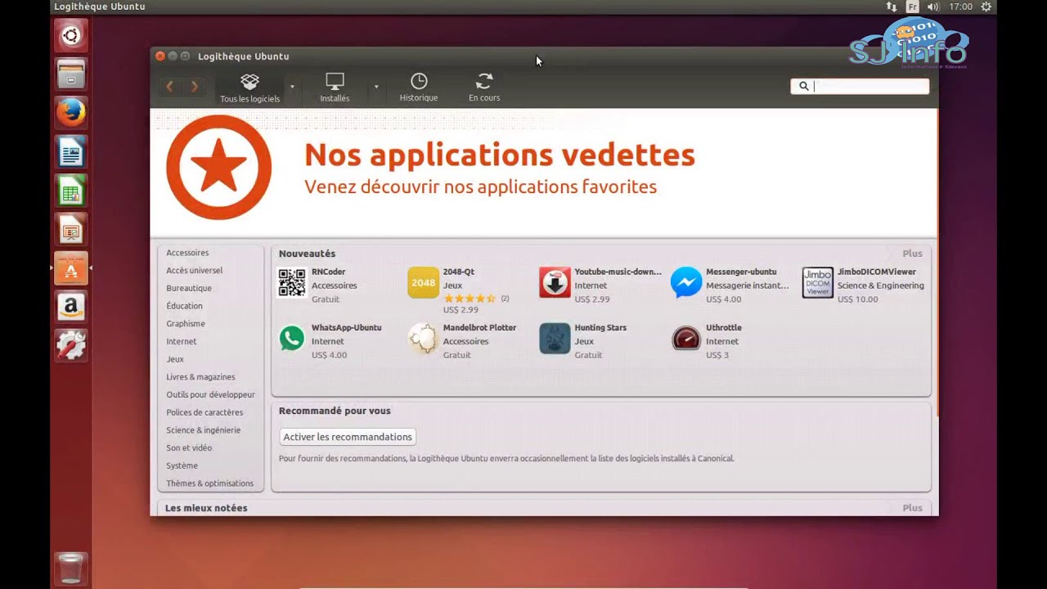Open the Fr keyboard layout indicator
This screenshot has height=589, width=1047.
tap(913, 7)
